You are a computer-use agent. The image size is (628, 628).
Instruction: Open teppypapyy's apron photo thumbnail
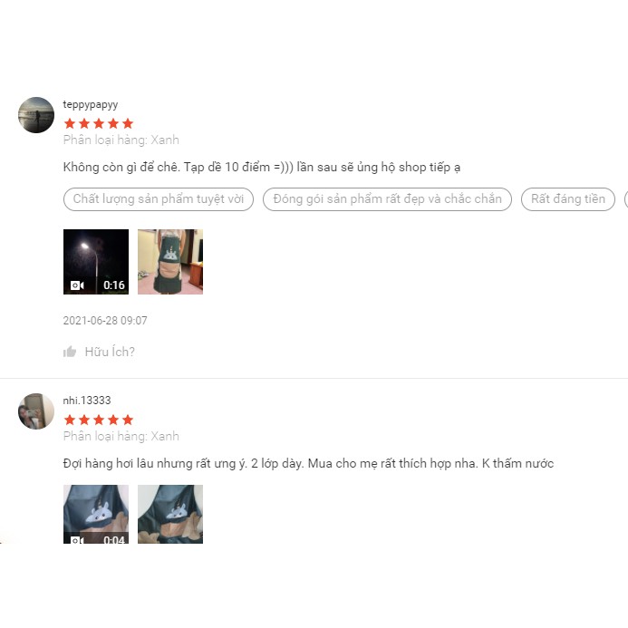pyautogui.click(x=170, y=262)
